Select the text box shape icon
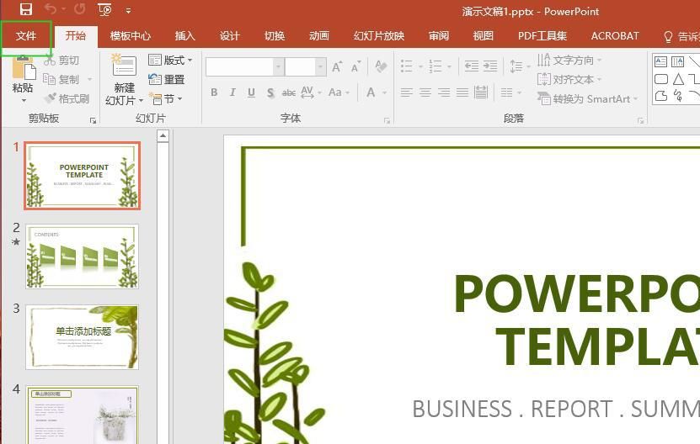 tap(660, 61)
